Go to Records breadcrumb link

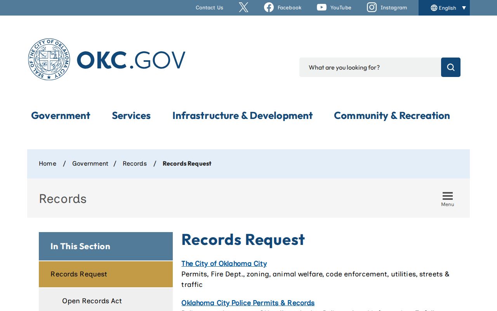[x=135, y=164]
